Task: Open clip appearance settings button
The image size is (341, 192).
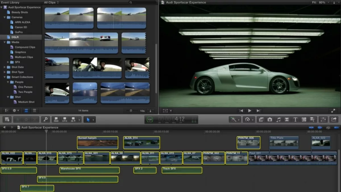Action: click(150, 111)
